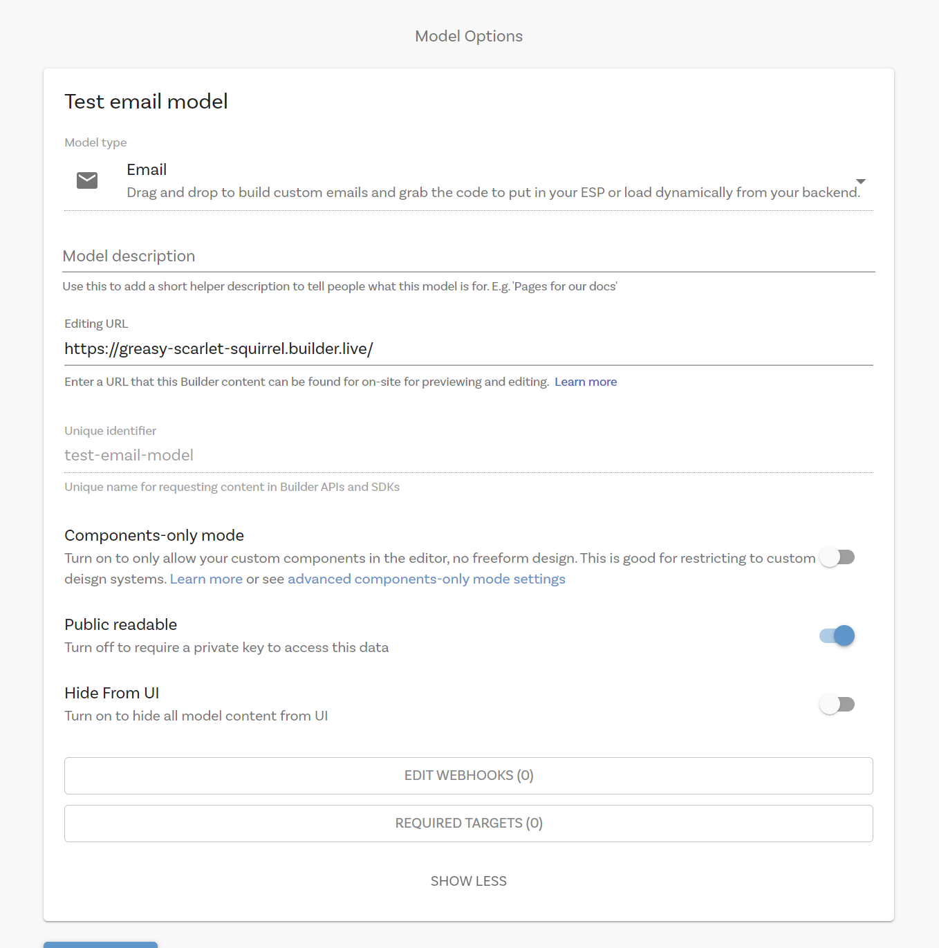Image resolution: width=939 pixels, height=948 pixels.
Task: Click the Unique identifier field
Action: tap(468, 456)
